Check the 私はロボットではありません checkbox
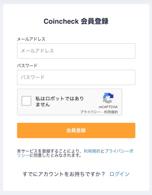Screen dimensions: 152x195 click(x=27, y=101)
